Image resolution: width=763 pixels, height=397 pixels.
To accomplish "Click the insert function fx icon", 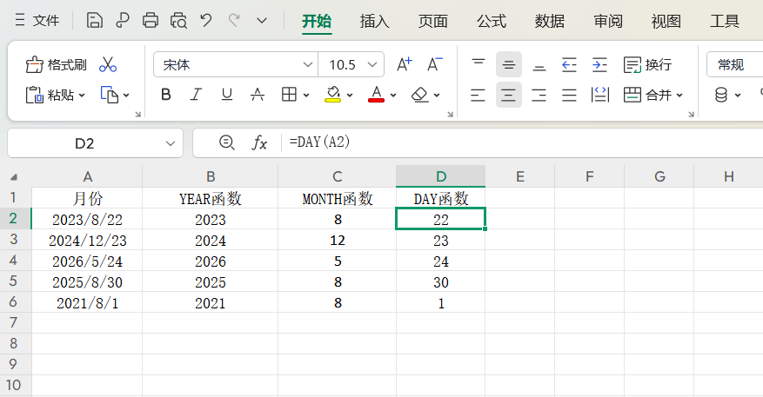I will (x=259, y=142).
